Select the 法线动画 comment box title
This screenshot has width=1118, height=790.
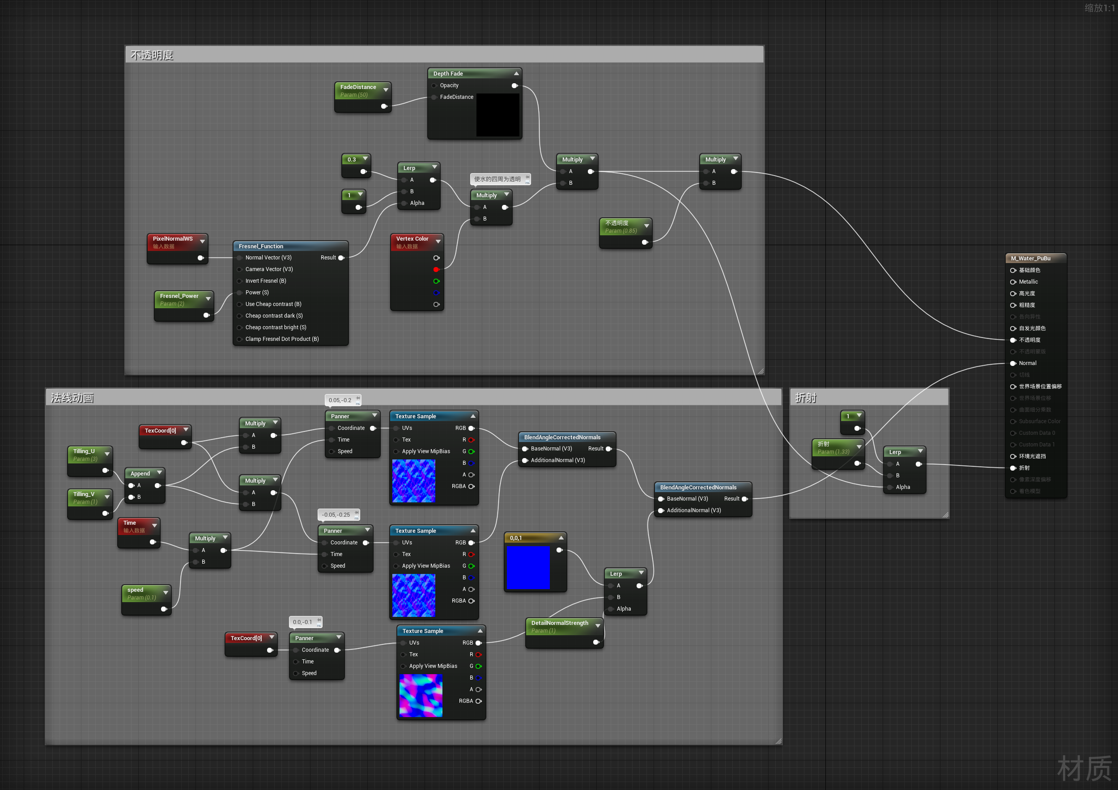(x=72, y=398)
